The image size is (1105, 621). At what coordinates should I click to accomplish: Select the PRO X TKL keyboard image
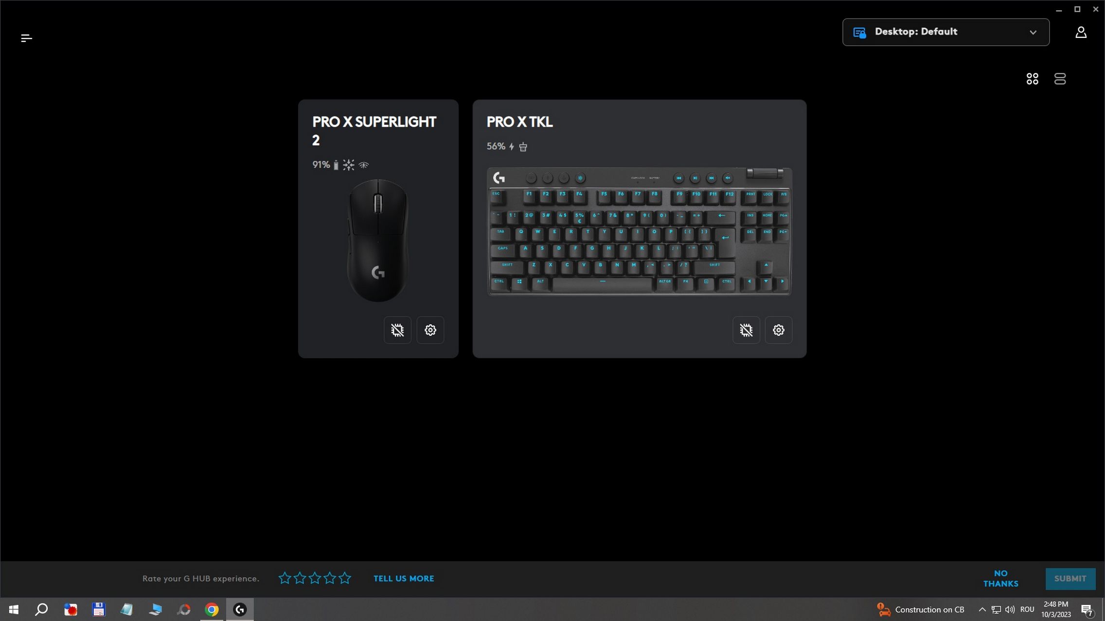click(639, 231)
